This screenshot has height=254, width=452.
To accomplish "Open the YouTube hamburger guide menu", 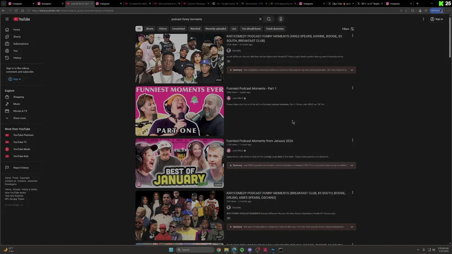I will coord(7,19).
